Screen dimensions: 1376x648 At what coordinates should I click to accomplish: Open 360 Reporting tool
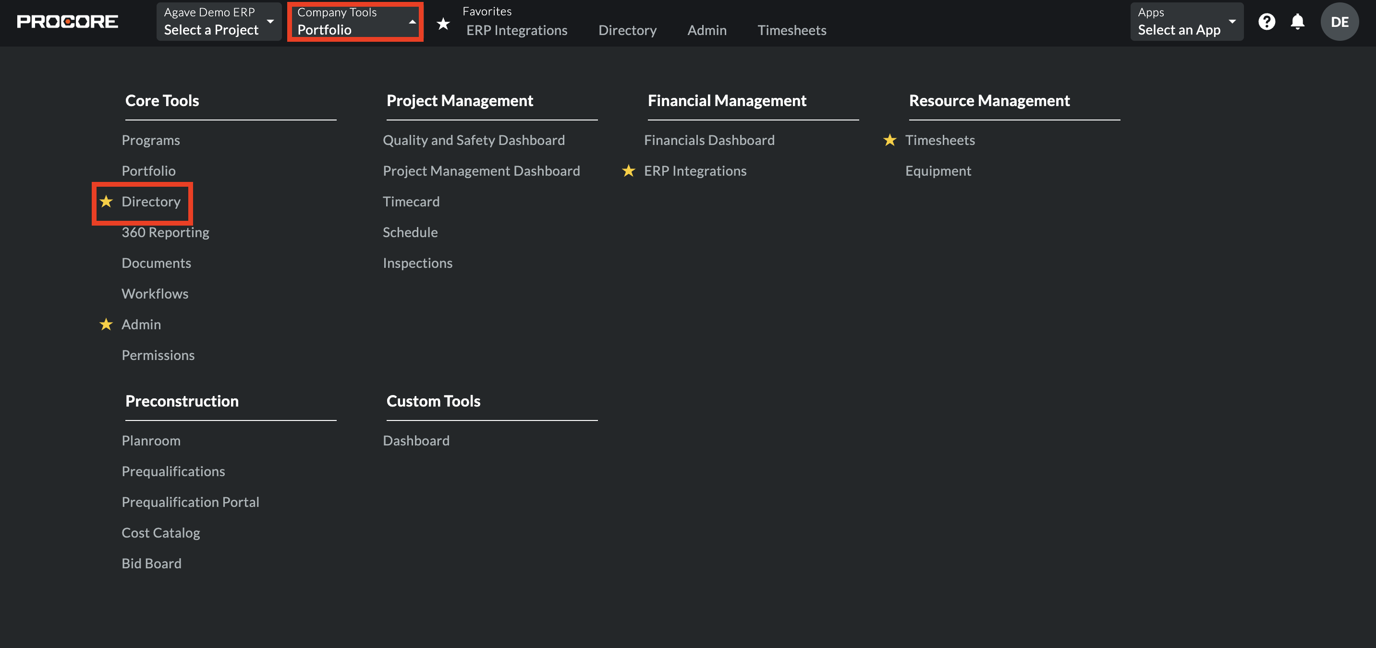166,232
